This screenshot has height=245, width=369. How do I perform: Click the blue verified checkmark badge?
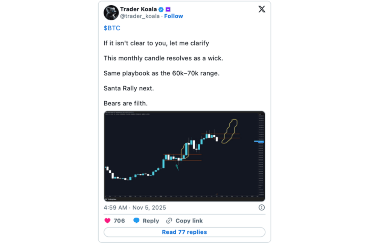tap(161, 9)
